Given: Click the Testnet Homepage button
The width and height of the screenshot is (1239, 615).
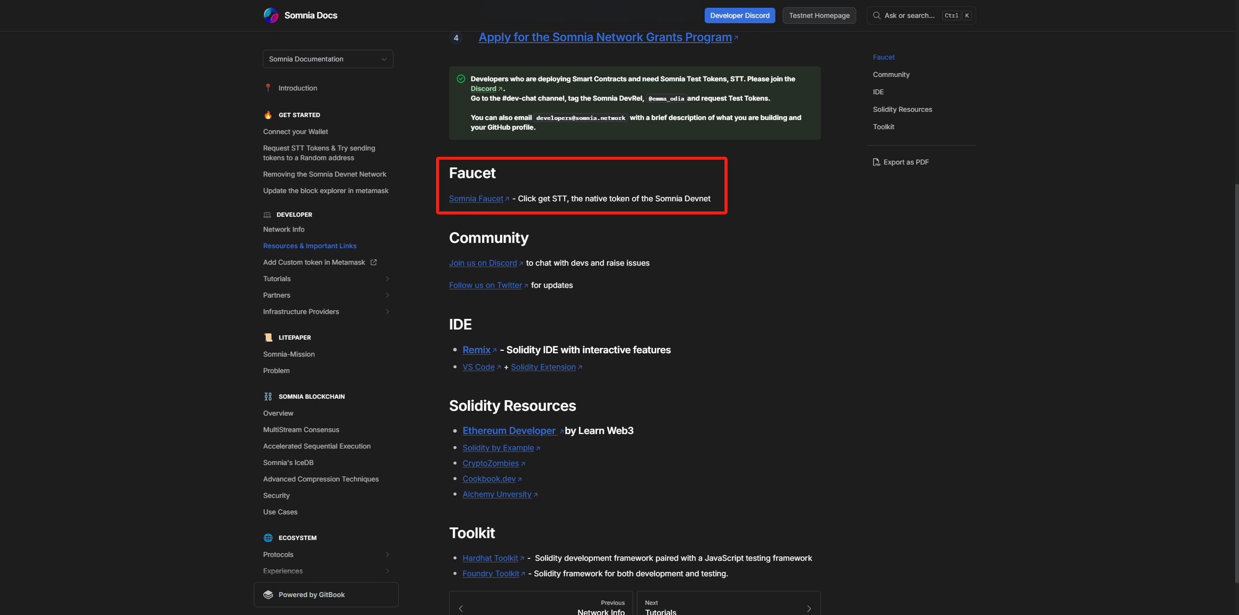Looking at the screenshot, I should coord(819,15).
